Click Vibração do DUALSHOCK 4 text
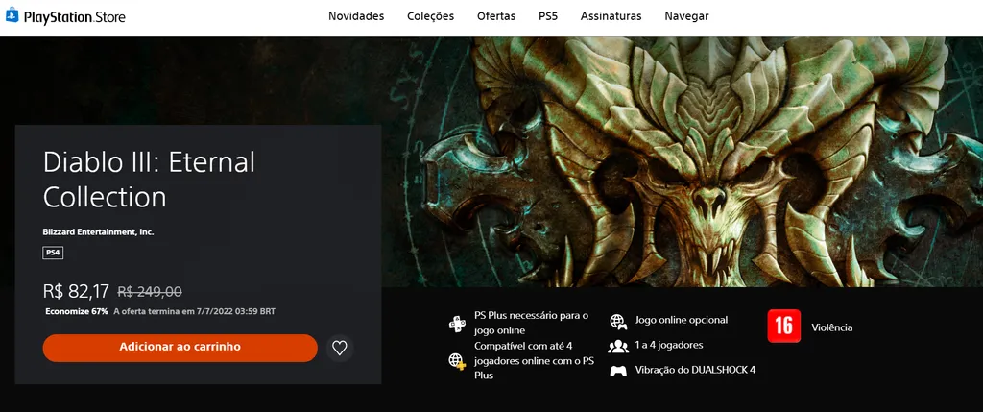 point(695,370)
